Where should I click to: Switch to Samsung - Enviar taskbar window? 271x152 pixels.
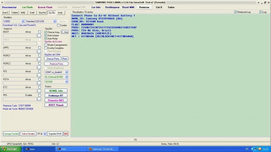(103, 149)
